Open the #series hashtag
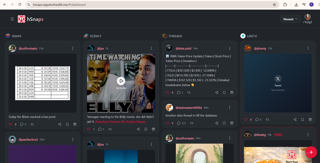Viewport: 320px width, 163px height. pyautogui.click(x=131, y=122)
